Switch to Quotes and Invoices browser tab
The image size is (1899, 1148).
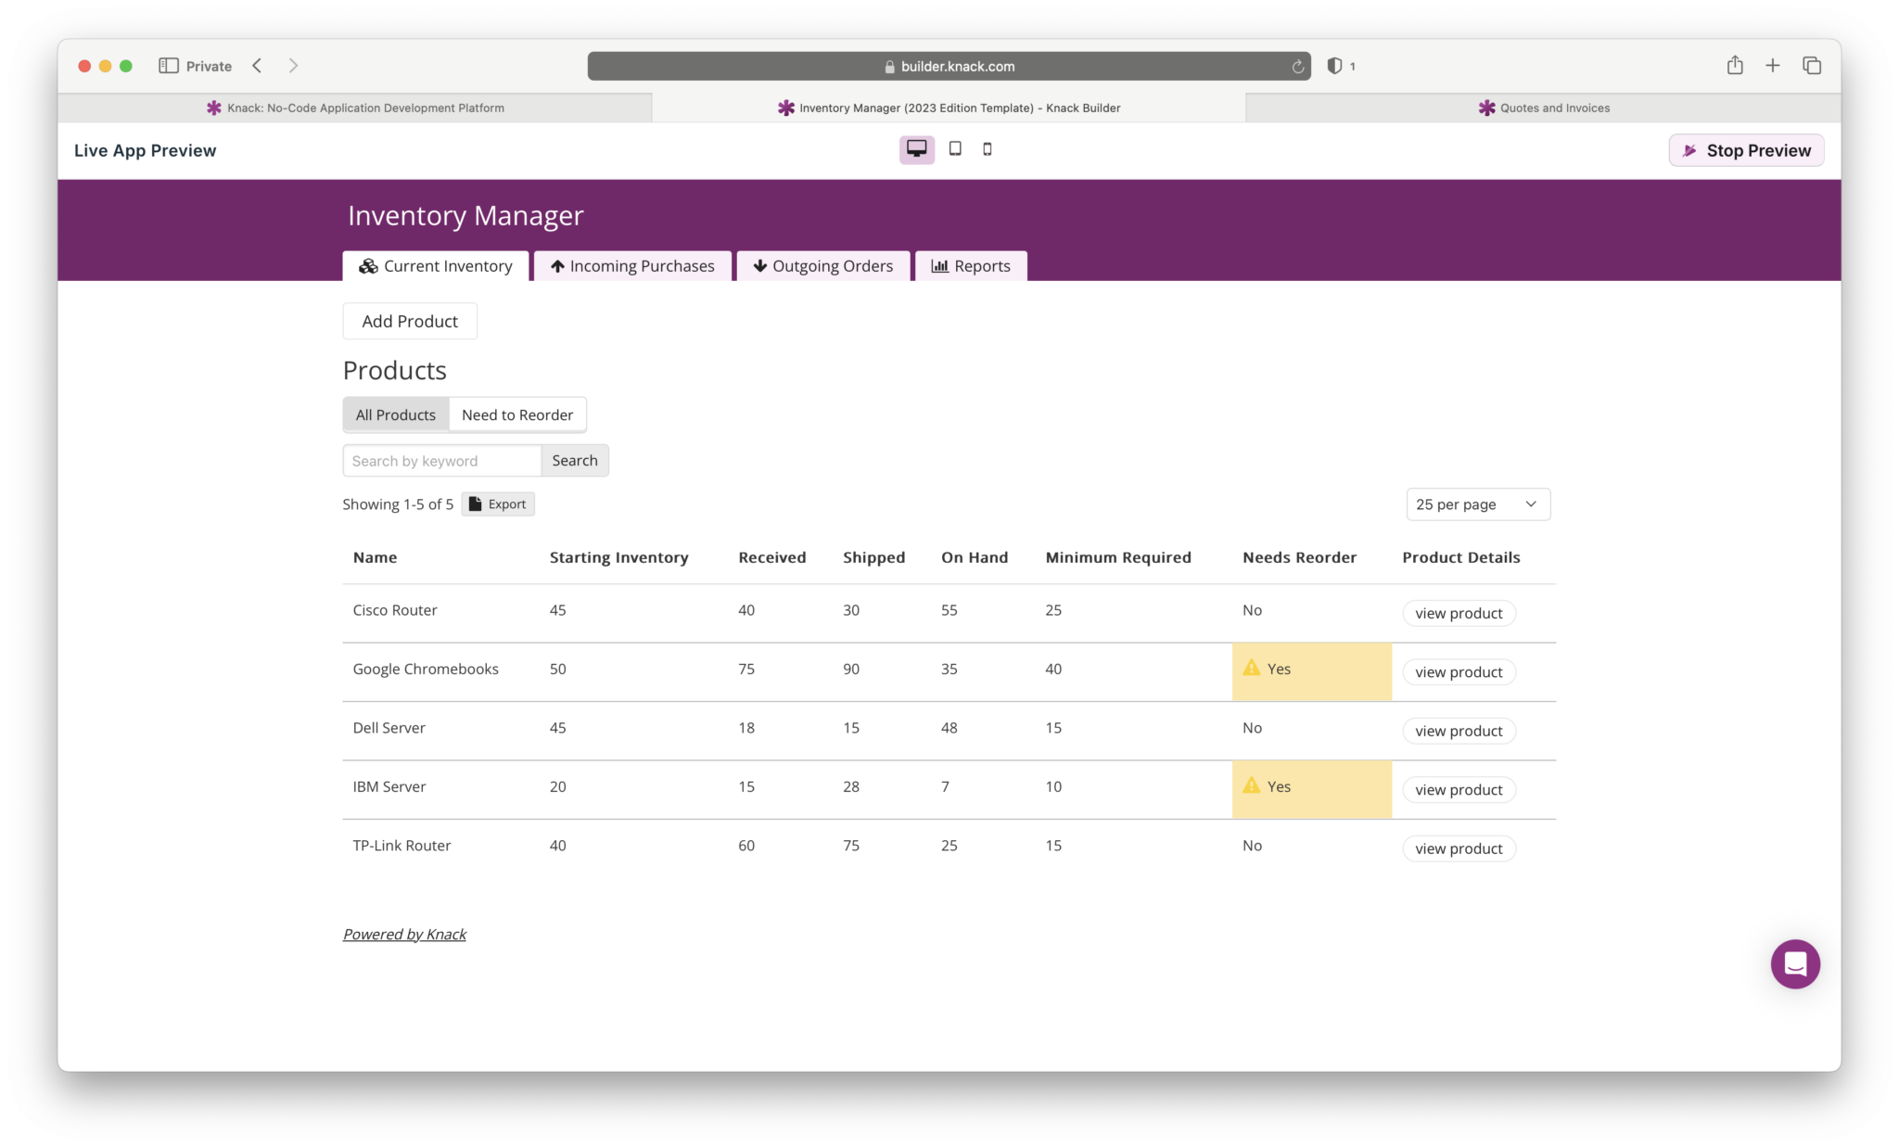point(1543,108)
